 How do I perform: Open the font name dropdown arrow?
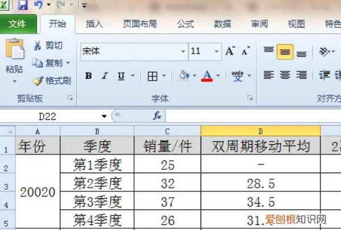(x=183, y=52)
